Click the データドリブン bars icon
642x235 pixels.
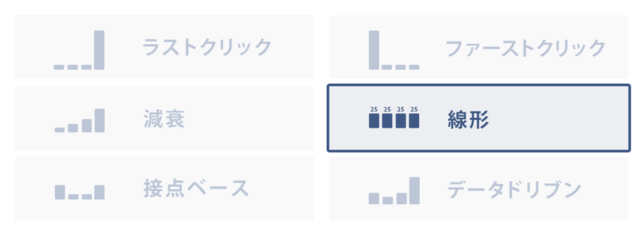(x=394, y=190)
